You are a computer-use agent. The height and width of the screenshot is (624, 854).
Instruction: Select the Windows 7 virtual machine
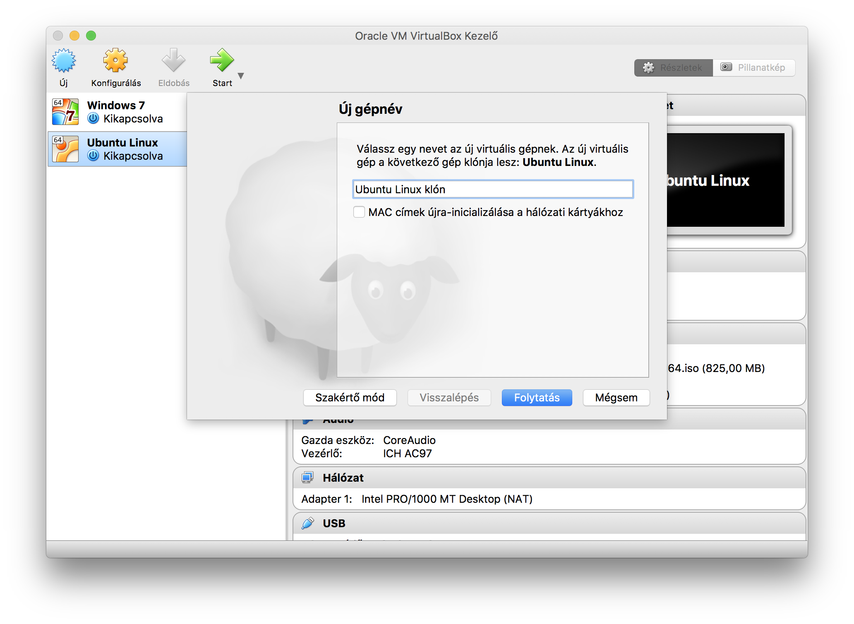click(x=118, y=112)
